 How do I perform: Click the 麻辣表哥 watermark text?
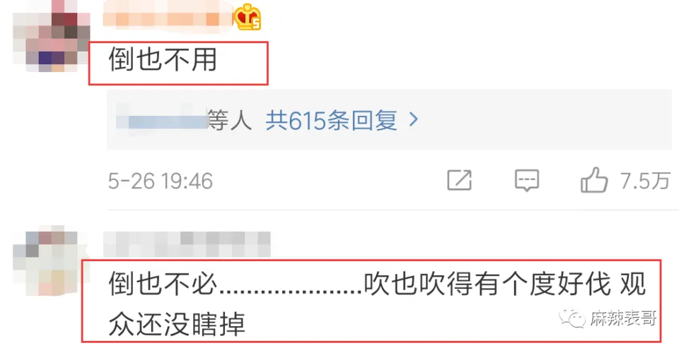(623, 319)
